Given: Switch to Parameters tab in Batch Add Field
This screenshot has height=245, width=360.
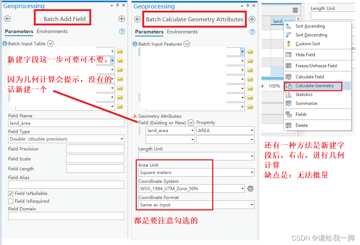Looking at the screenshot, I should point(19,32).
